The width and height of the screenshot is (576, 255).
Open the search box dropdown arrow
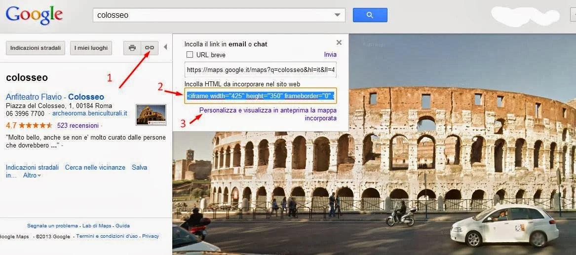tap(337, 15)
